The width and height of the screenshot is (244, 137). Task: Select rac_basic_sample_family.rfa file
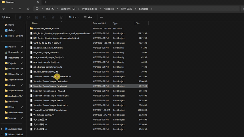[89, 53]
